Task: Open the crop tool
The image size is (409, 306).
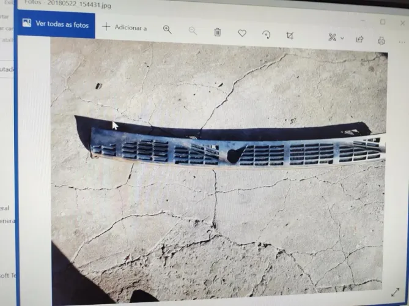Action: pyautogui.click(x=290, y=35)
